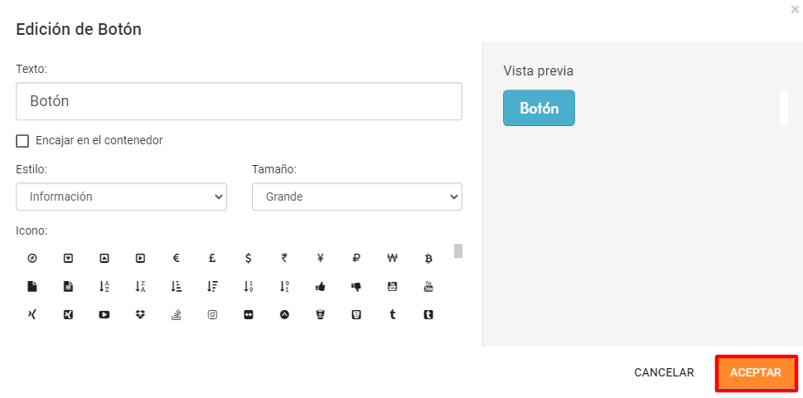Viewport: 803px width, 398px height.
Task: Open the Estilo dropdown
Action: pos(121,197)
